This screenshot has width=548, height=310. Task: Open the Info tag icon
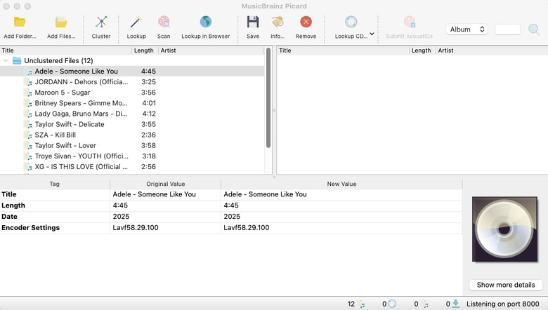click(278, 22)
